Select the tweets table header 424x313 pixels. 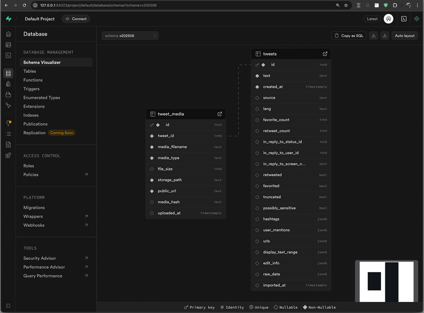291,54
